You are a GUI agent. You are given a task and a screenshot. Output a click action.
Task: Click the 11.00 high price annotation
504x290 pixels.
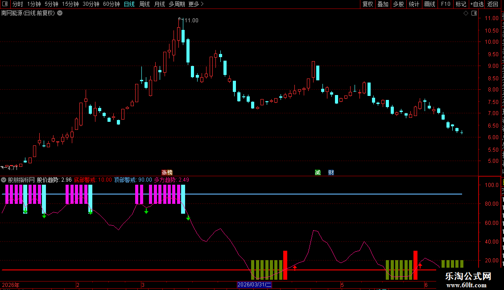pos(191,20)
